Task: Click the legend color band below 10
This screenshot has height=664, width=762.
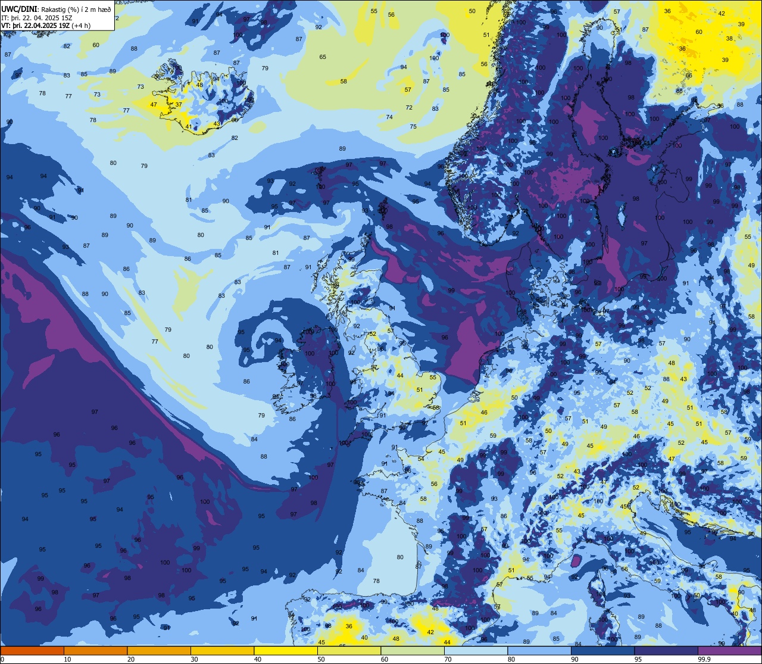Action: point(32,651)
